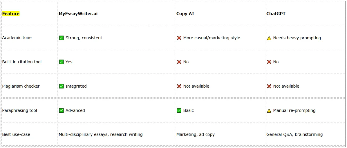
Task: Click red X in ChatGPT plagiarism cell
Action: pos(269,86)
